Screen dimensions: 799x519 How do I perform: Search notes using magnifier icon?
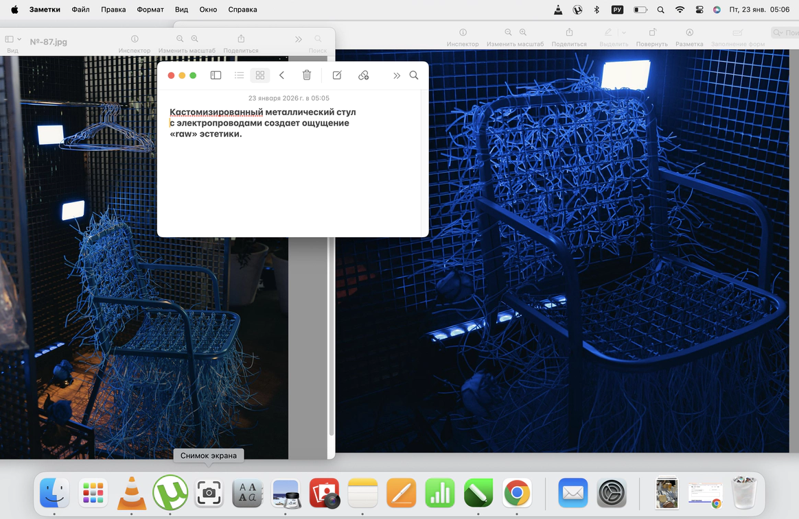click(414, 75)
